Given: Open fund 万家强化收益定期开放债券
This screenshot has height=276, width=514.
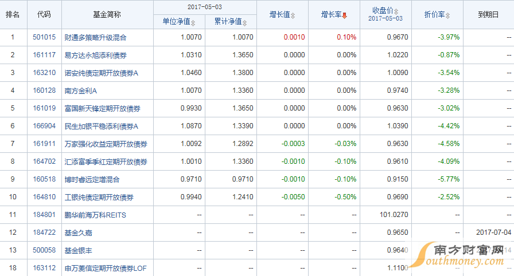Looking at the screenshot, I should (106, 144).
